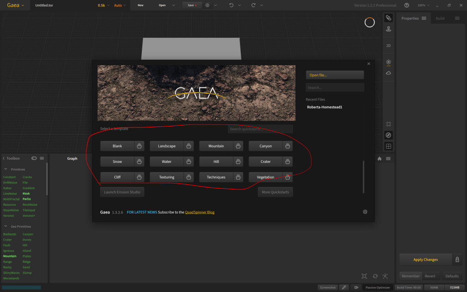Select the Perlin node in Toolbox
Viewport: 467px width, 292px height.
pos(26,199)
